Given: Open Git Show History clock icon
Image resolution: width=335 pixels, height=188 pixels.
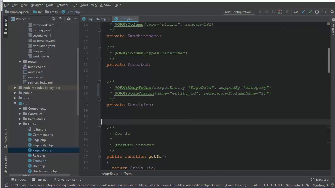Looking at the screenshot, I should [x=317, y=12].
